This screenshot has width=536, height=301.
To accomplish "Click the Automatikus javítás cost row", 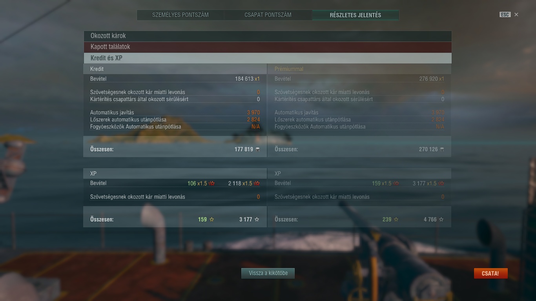I will click(x=175, y=112).
